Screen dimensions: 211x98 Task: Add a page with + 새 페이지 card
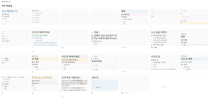click(x=164, y=87)
